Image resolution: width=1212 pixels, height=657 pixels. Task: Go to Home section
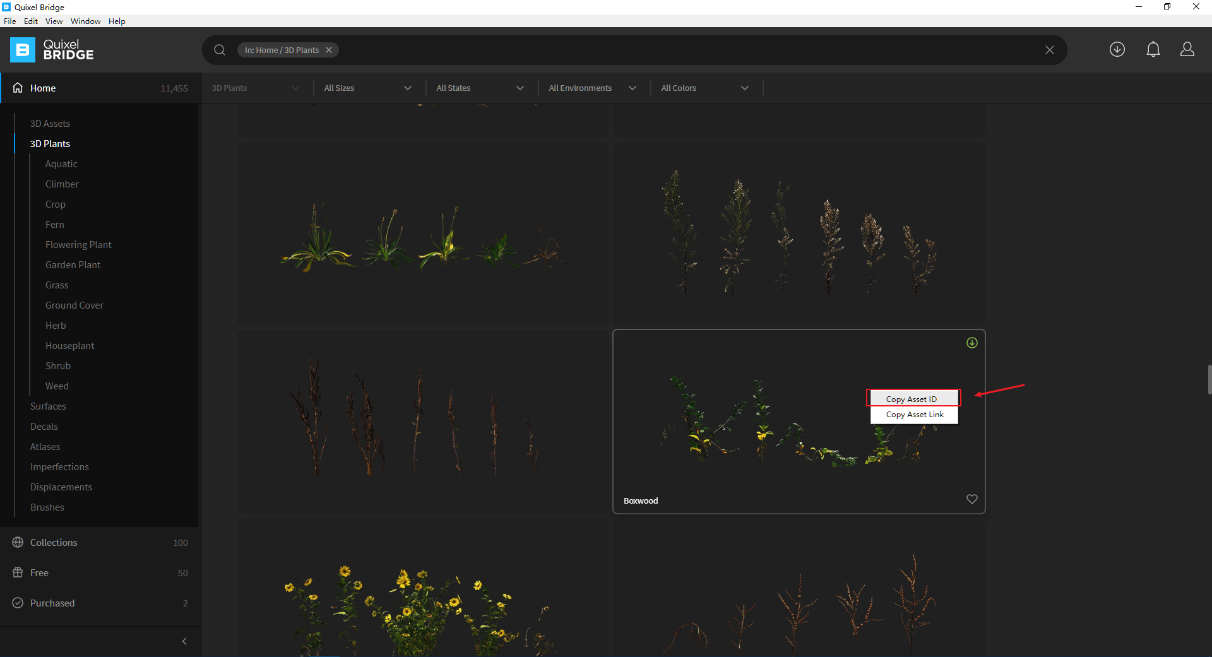(101, 88)
